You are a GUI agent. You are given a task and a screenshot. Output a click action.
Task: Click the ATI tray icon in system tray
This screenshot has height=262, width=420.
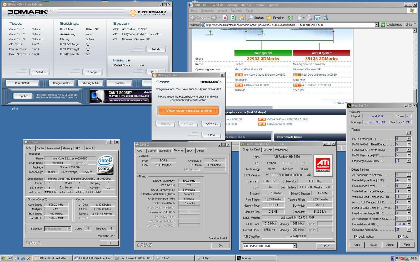(x=403, y=259)
